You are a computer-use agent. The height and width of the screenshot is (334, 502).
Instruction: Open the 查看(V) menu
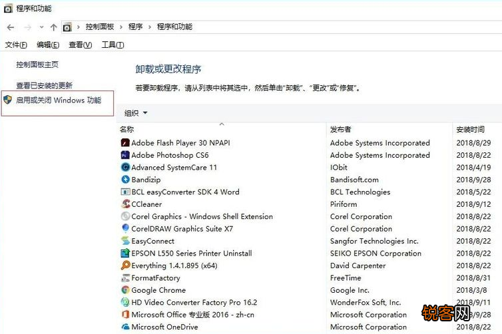coord(81,45)
